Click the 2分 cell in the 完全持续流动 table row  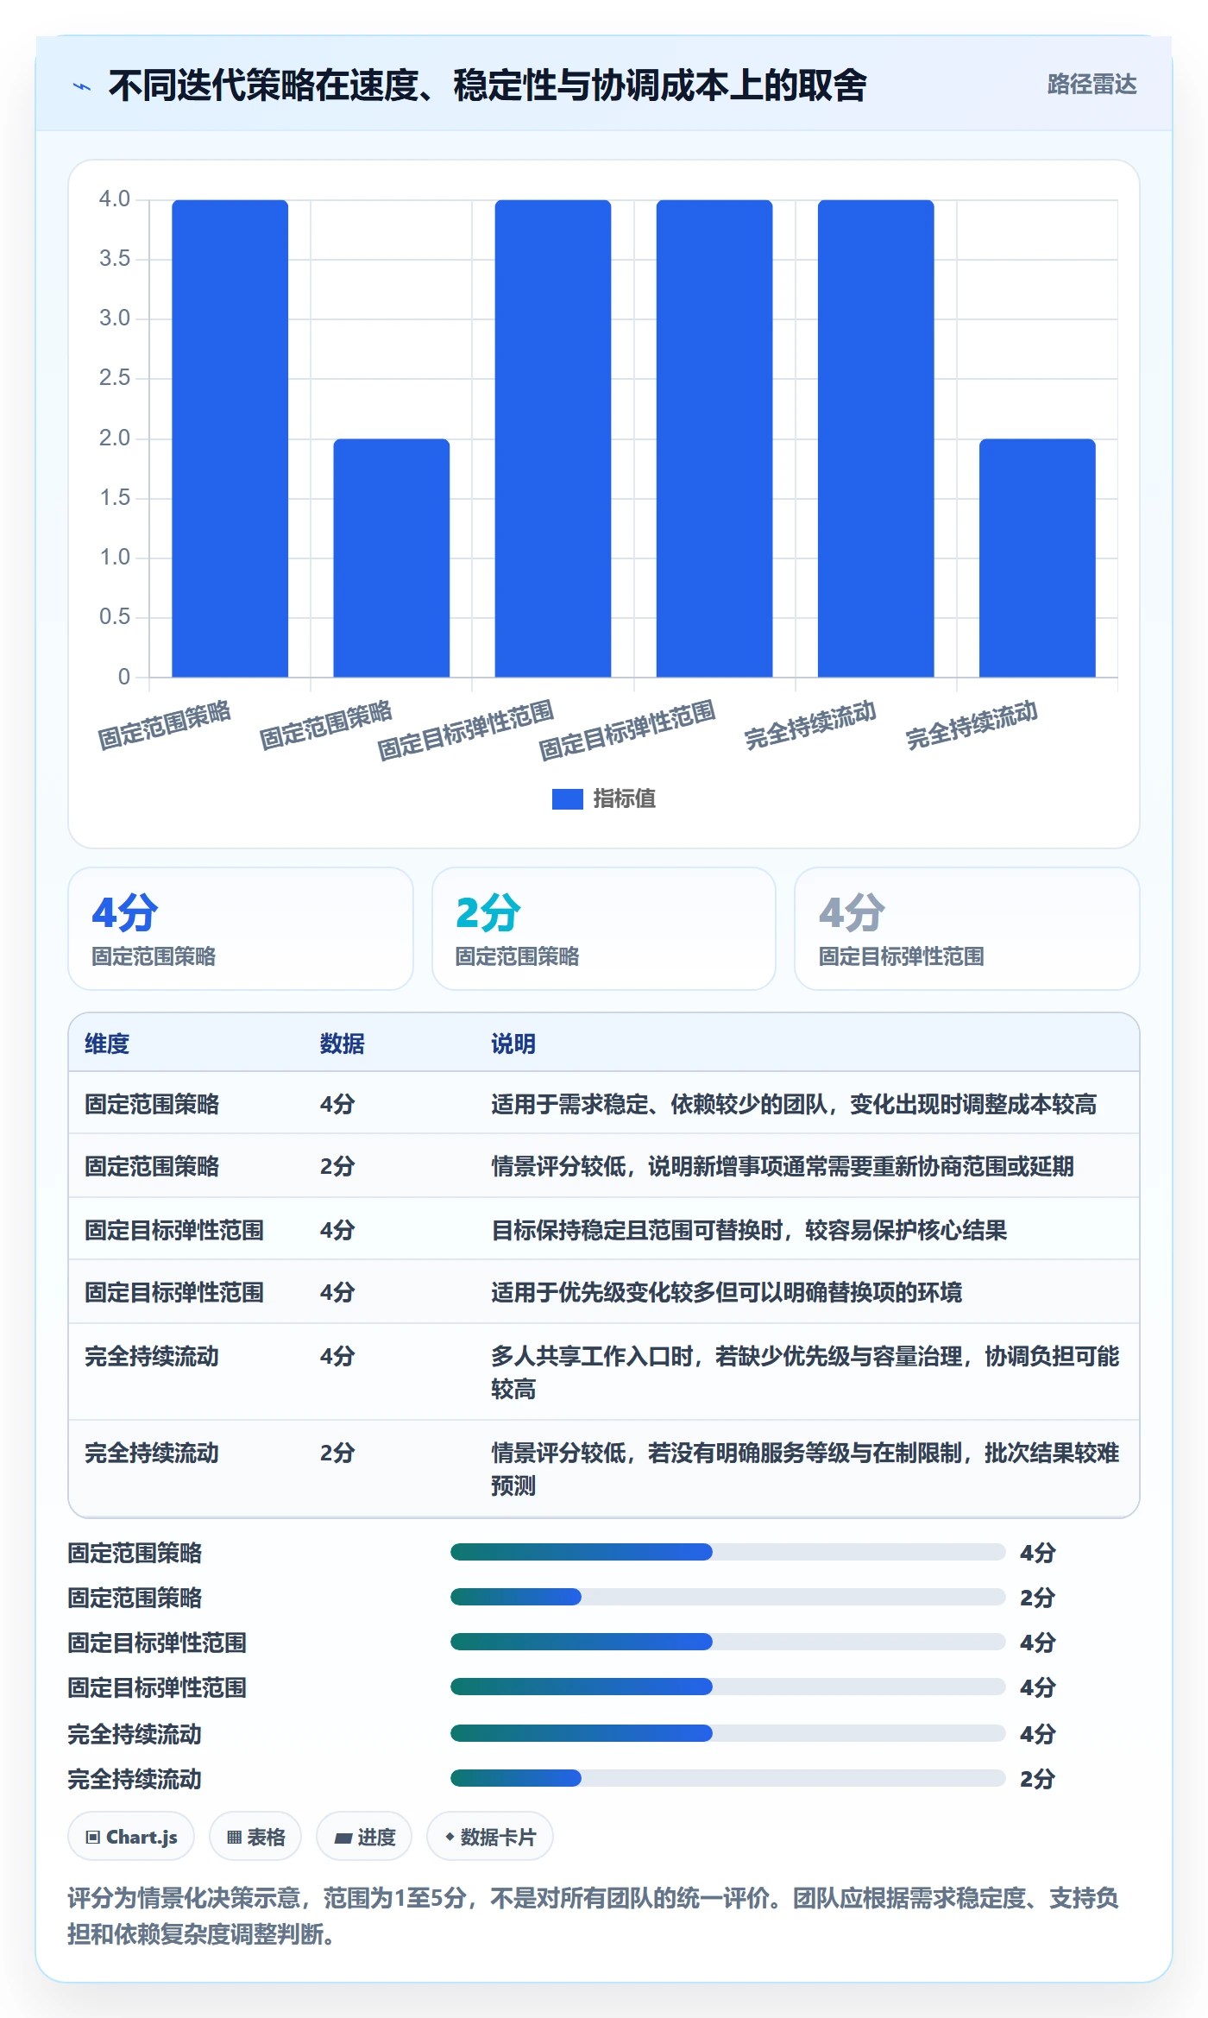tap(337, 1453)
